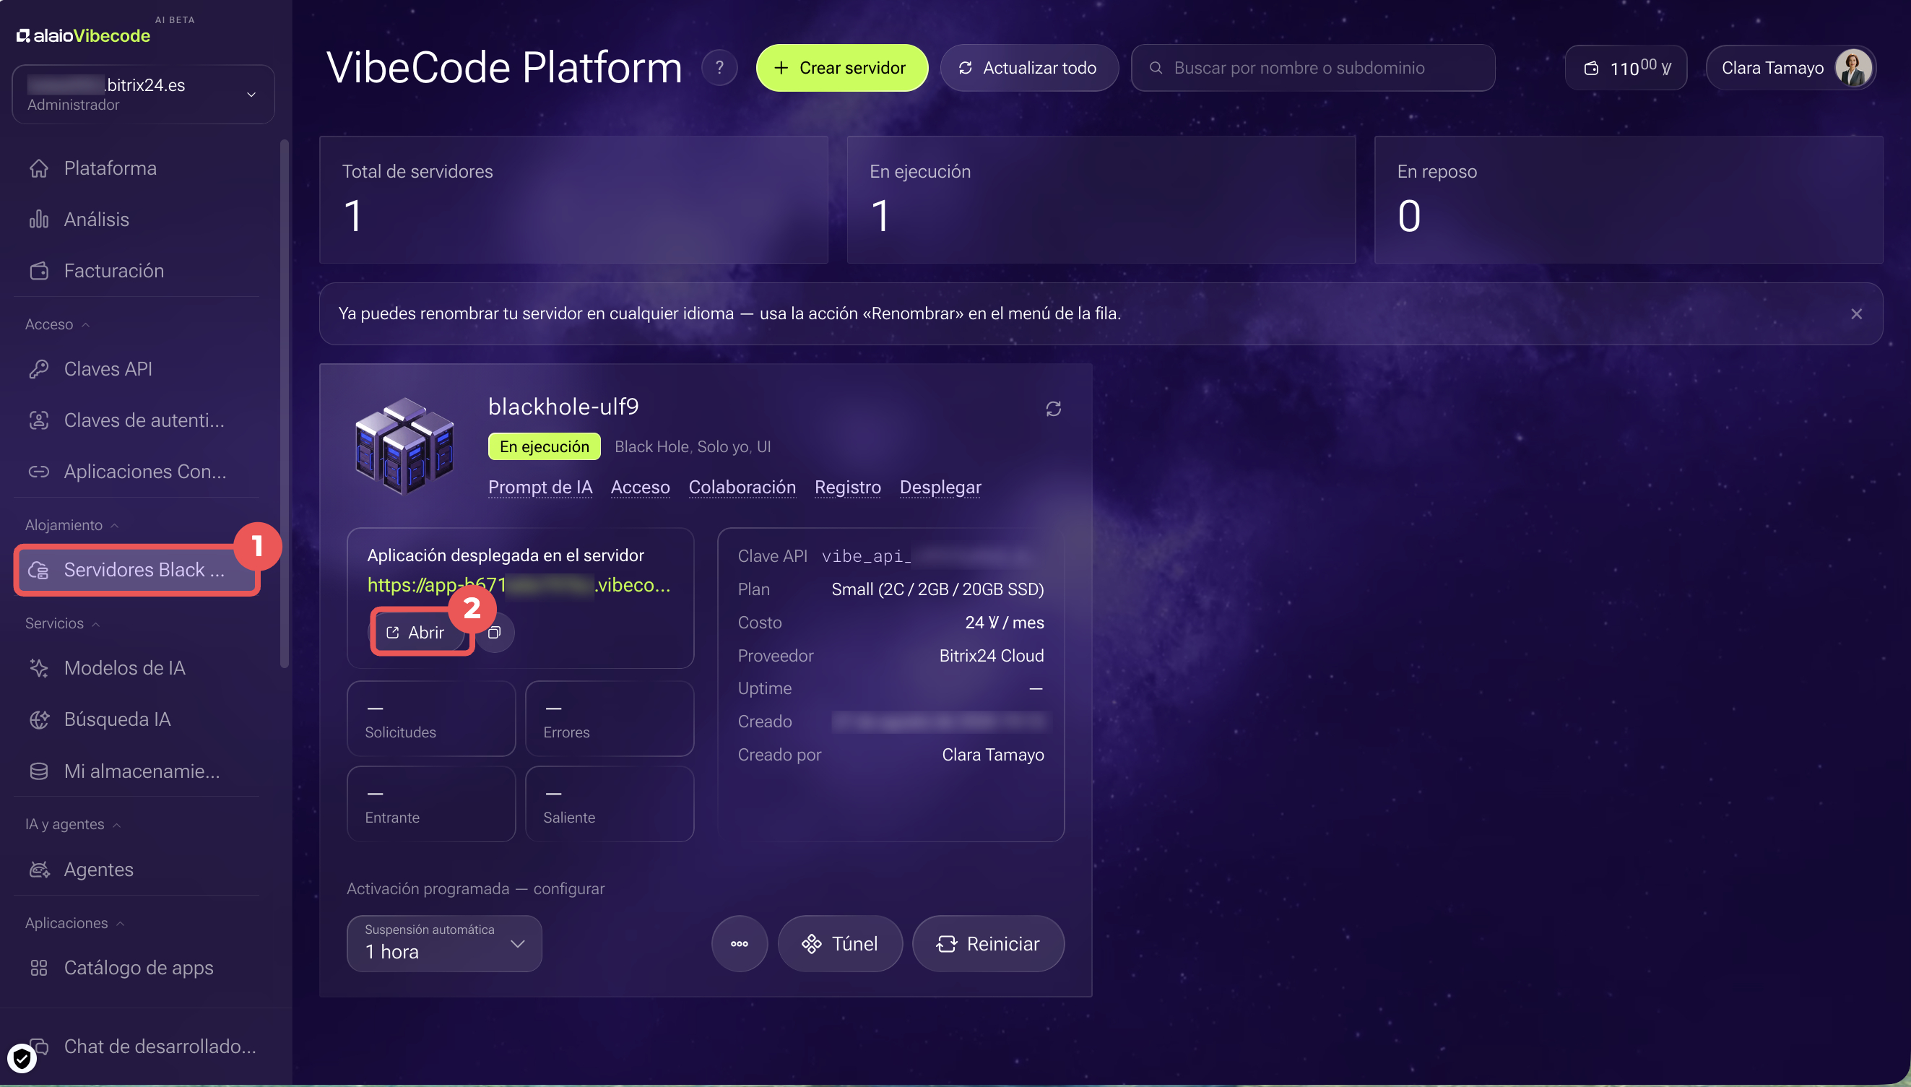Viewport: 1911px width, 1087px height.
Task: Expand the bitrix24.es account selector
Action: tap(143, 94)
